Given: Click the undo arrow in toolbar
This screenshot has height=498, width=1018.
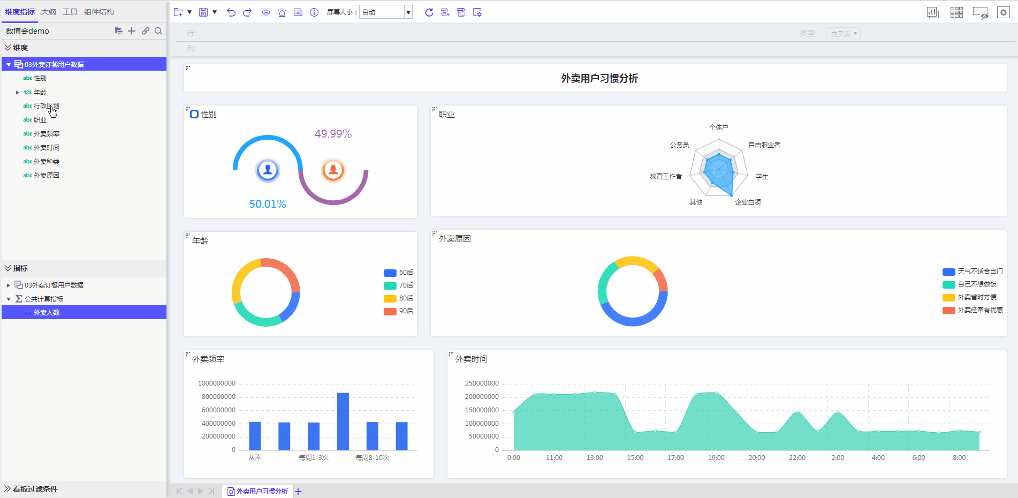Looking at the screenshot, I should 231,12.
